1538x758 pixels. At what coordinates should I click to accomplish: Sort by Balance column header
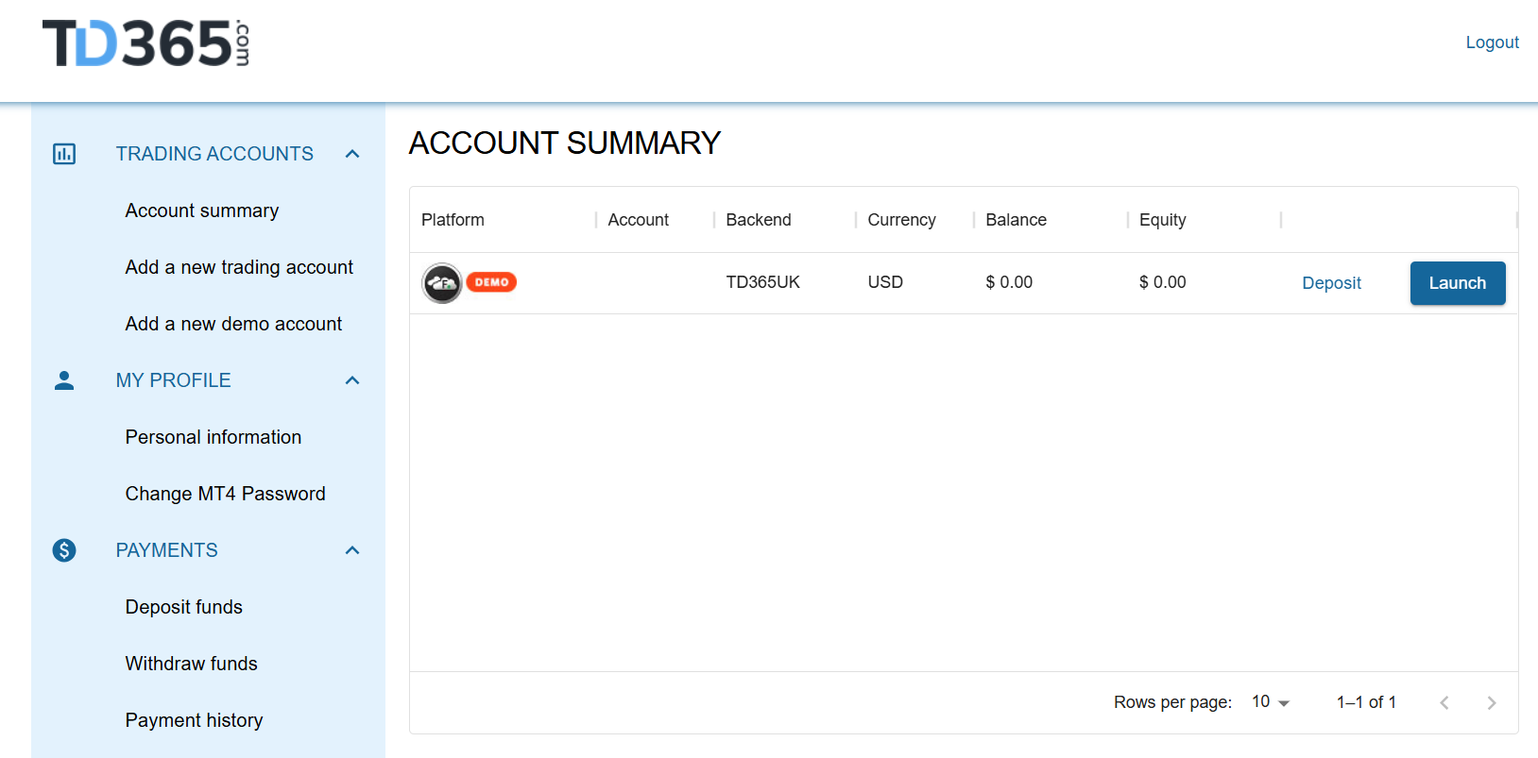click(x=1016, y=220)
